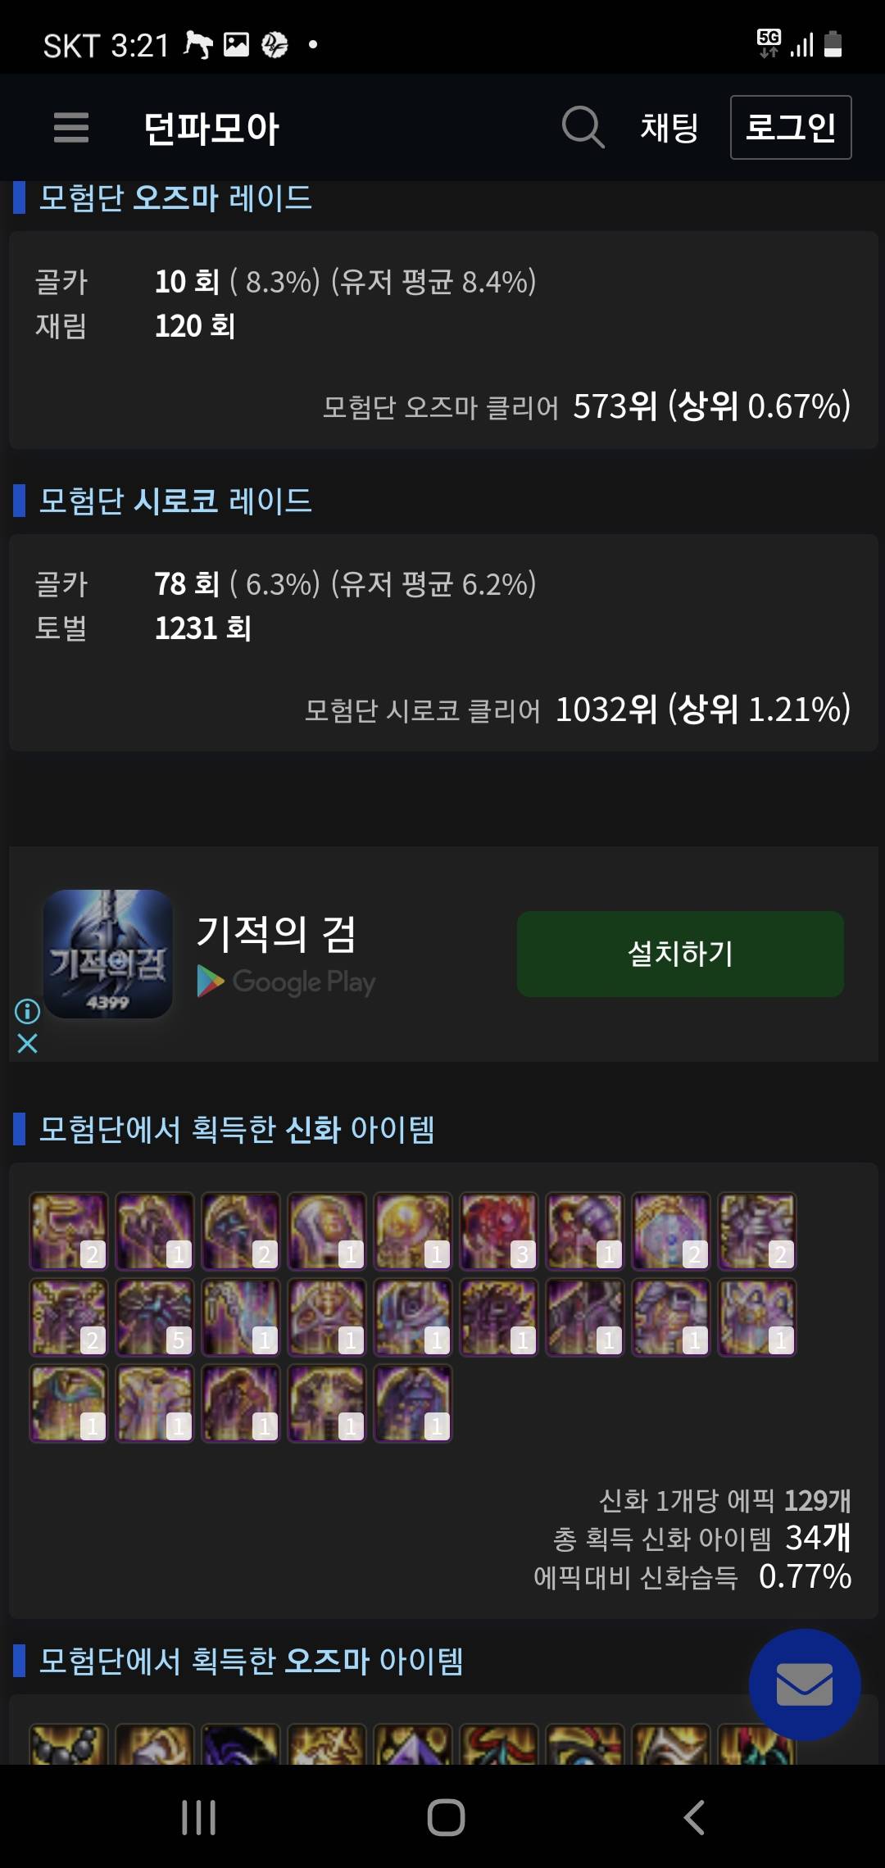
Task: Tap the Android back navigation button
Action: point(694,1817)
